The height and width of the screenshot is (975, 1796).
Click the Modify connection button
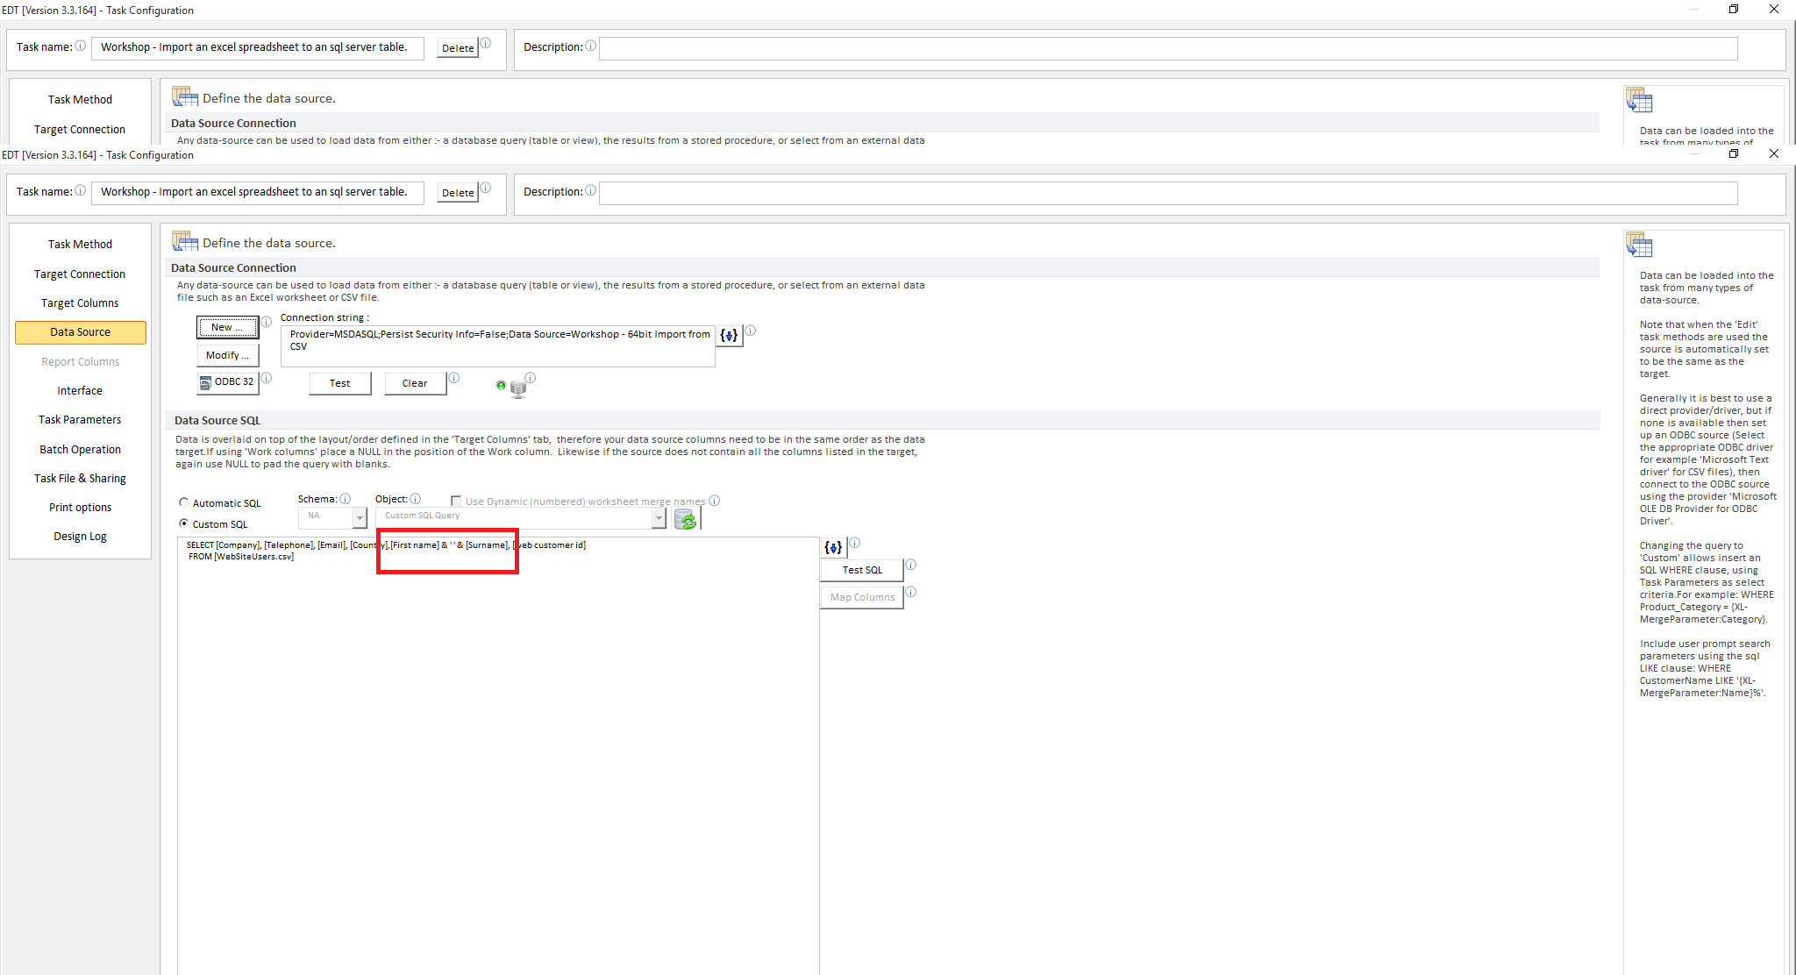point(227,355)
